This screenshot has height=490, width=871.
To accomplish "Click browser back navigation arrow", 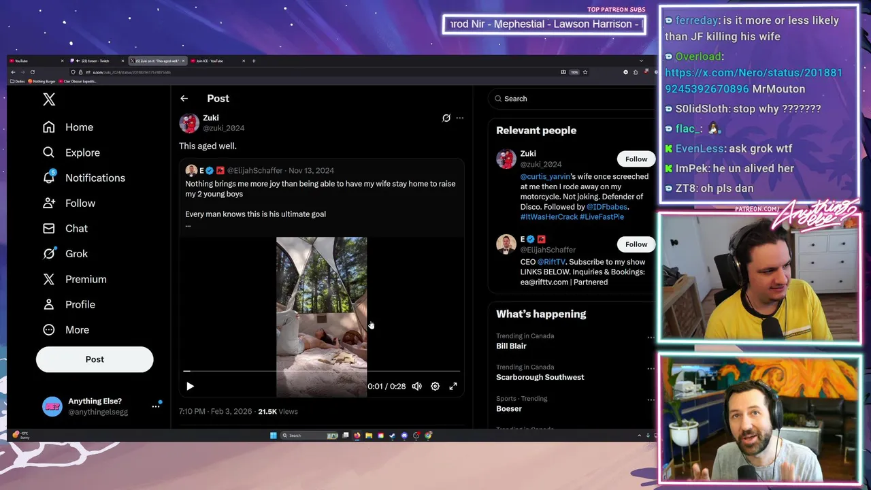I will (13, 72).
